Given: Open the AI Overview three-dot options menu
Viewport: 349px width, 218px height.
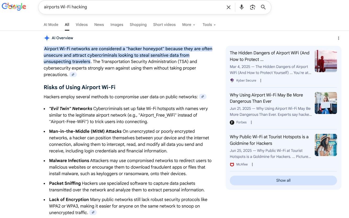Looking at the screenshot, I should pos(339,38).
